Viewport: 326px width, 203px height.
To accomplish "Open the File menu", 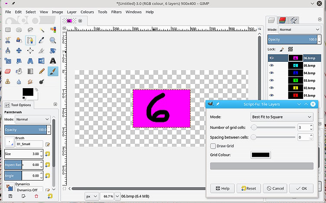I will click(x=8, y=12).
